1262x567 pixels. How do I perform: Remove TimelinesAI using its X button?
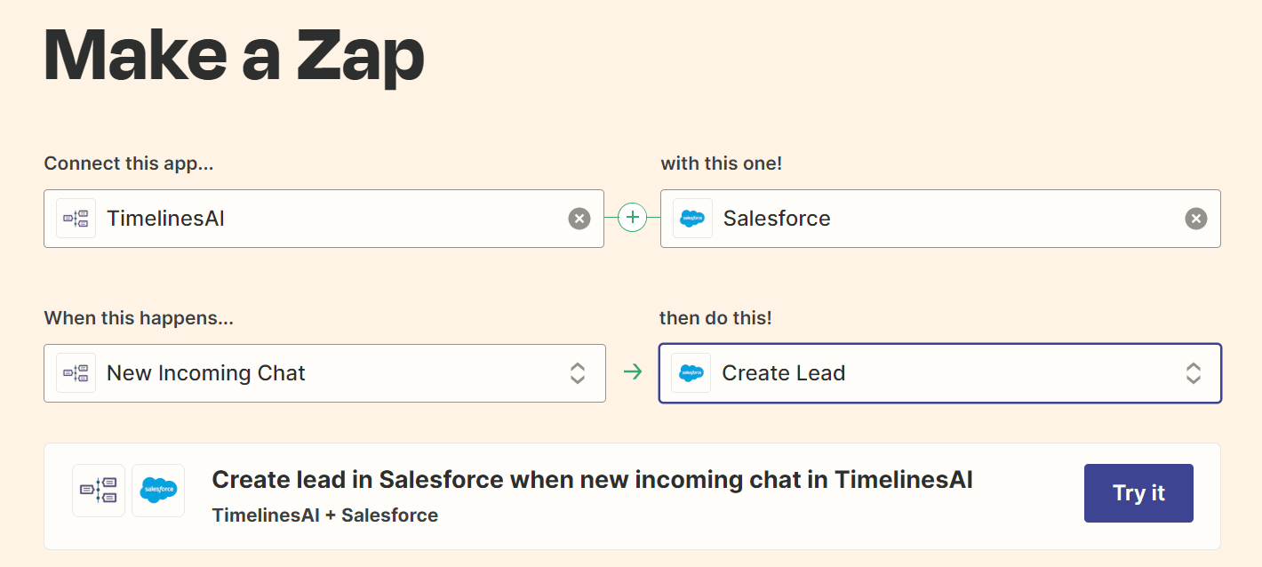point(579,218)
